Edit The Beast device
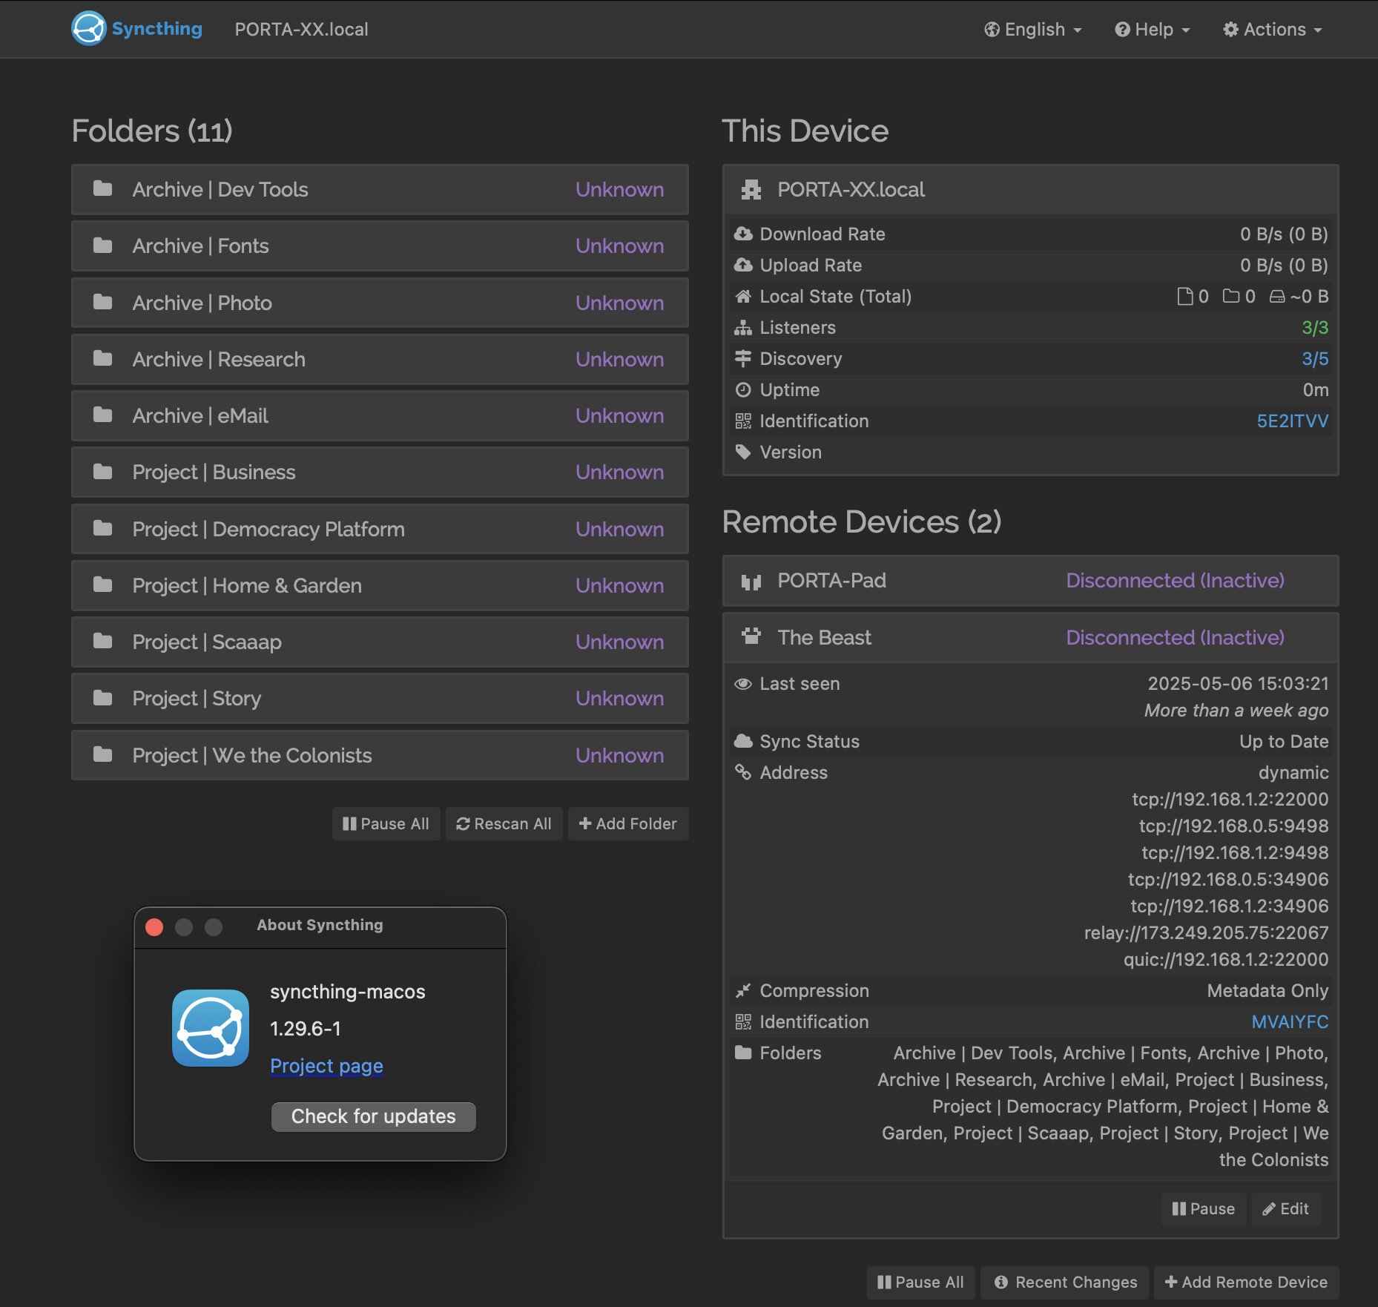Screen dimensions: 1378x1307 click(1286, 1209)
